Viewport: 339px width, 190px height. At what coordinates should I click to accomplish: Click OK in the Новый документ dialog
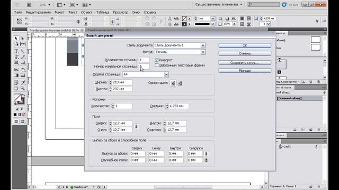[245, 45]
